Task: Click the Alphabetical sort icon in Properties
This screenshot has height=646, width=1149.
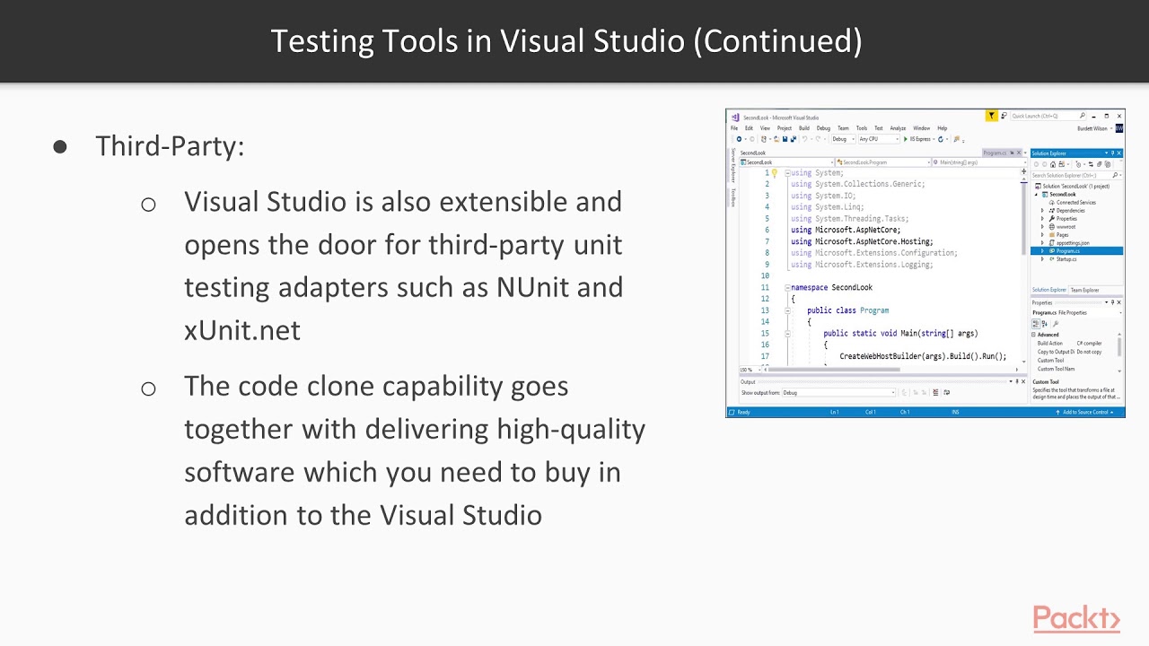Action: point(1045,324)
